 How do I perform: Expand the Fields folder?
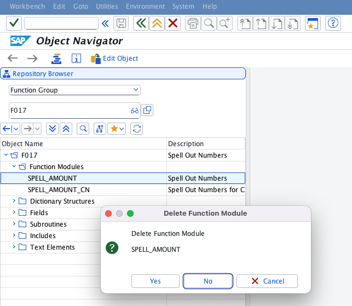pyautogui.click(x=14, y=212)
